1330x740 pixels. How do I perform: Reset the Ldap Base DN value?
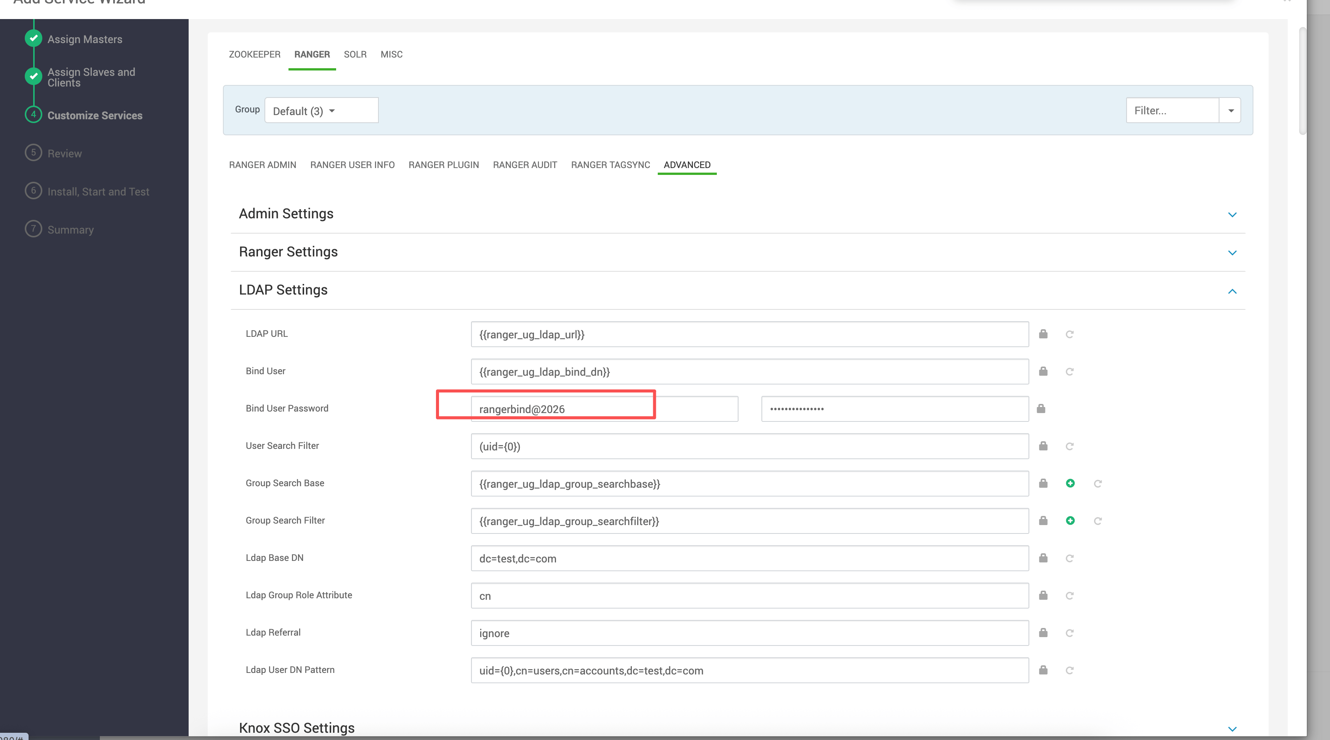(x=1069, y=558)
